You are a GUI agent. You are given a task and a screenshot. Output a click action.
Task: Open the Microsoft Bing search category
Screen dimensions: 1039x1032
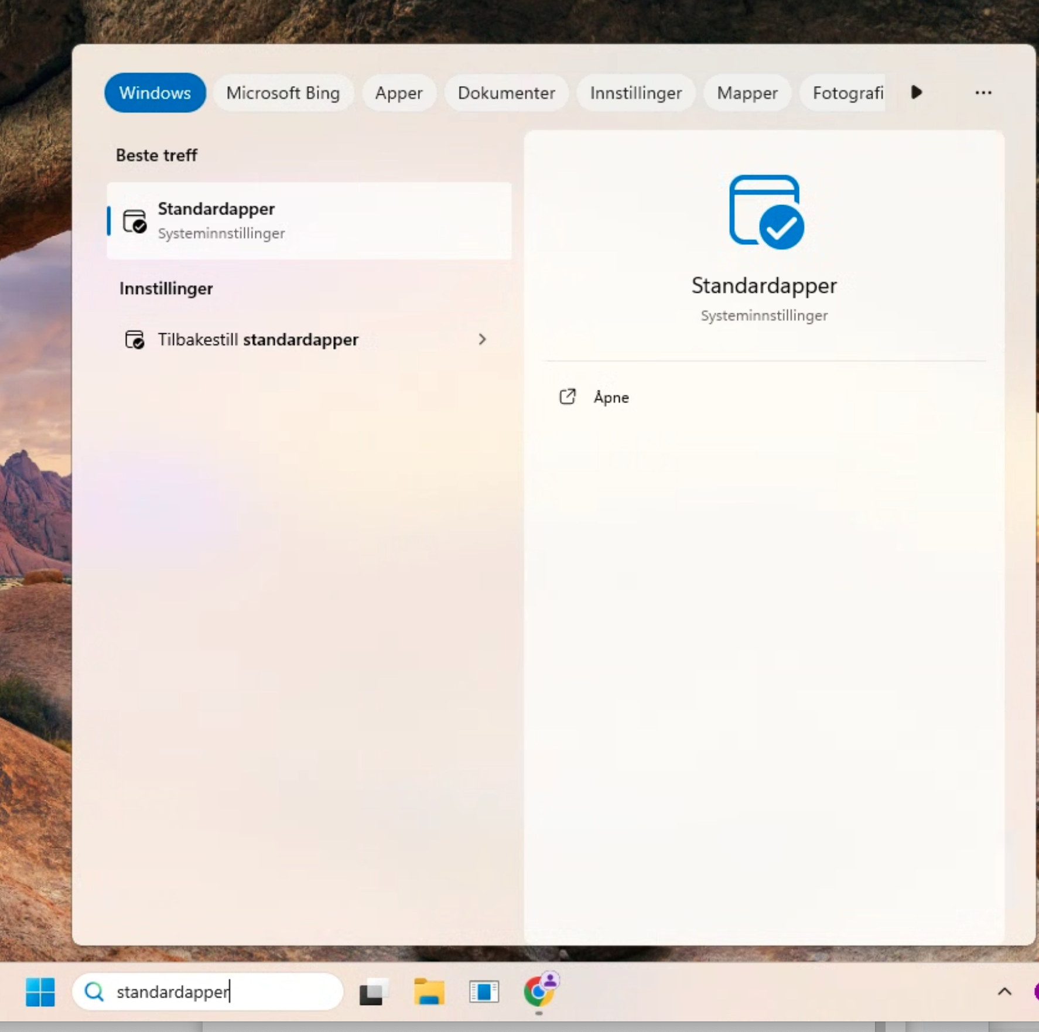coord(283,93)
